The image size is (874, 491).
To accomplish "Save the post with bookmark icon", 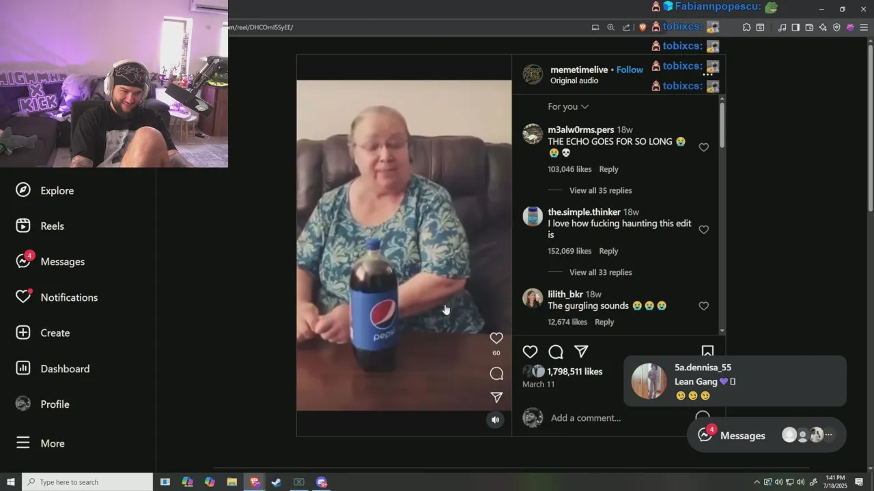I will [x=707, y=351].
